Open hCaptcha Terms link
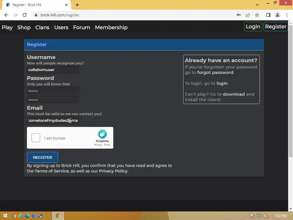This screenshot has width=293, height=220. click(107, 145)
